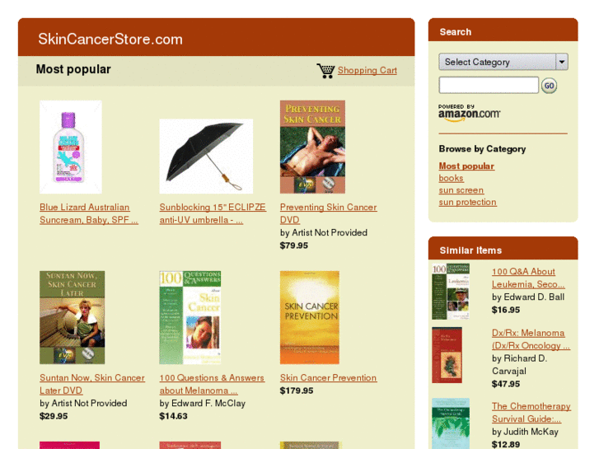Browse the books category
The width and height of the screenshot is (599, 449).
(452, 178)
